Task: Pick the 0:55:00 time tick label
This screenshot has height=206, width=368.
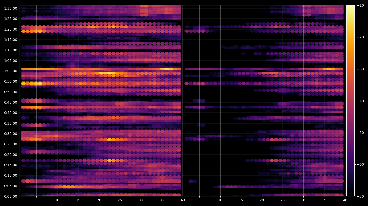Action: pyautogui.click(x=11, y=81)
